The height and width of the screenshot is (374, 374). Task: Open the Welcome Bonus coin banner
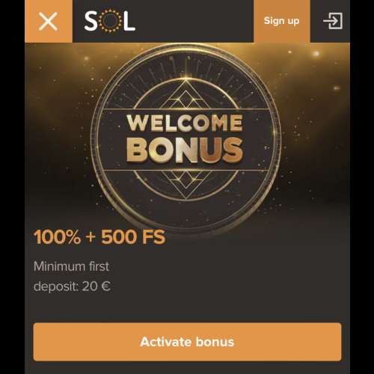pyautogui.click(x=186, y=137)
